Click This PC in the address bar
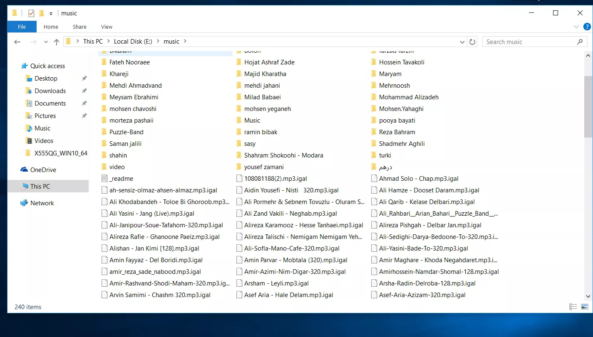The image size is (593, 337). (93, 42)
